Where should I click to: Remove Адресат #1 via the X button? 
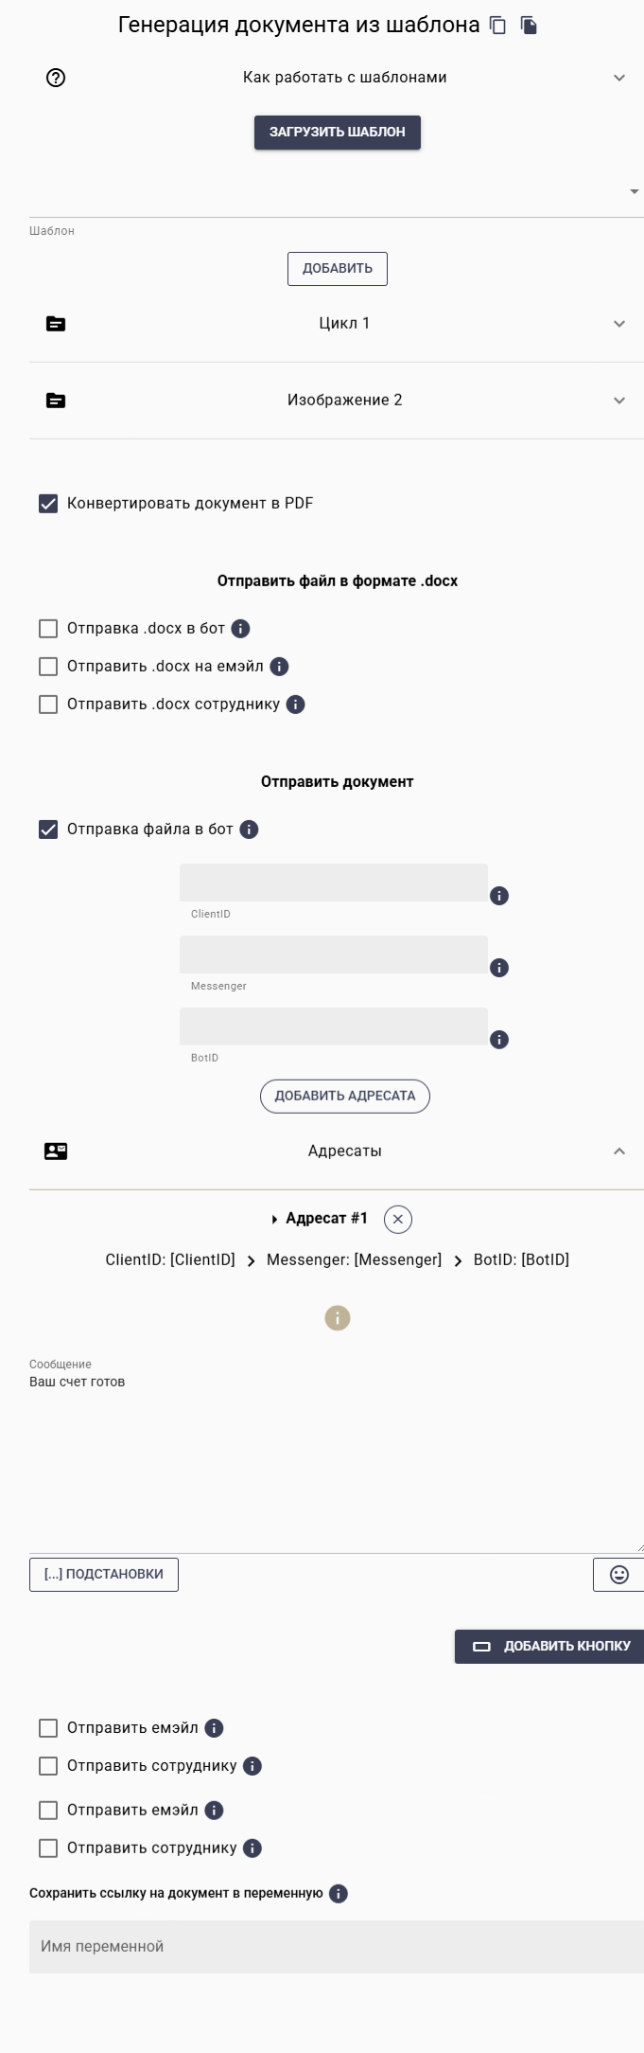point(398,1219)
